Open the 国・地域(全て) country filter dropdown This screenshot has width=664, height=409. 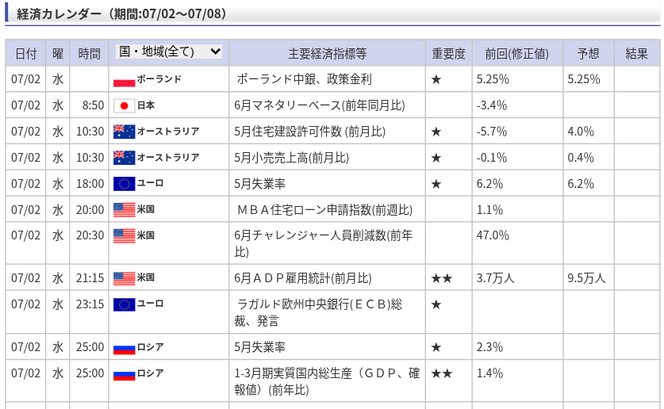click(168, 52)
